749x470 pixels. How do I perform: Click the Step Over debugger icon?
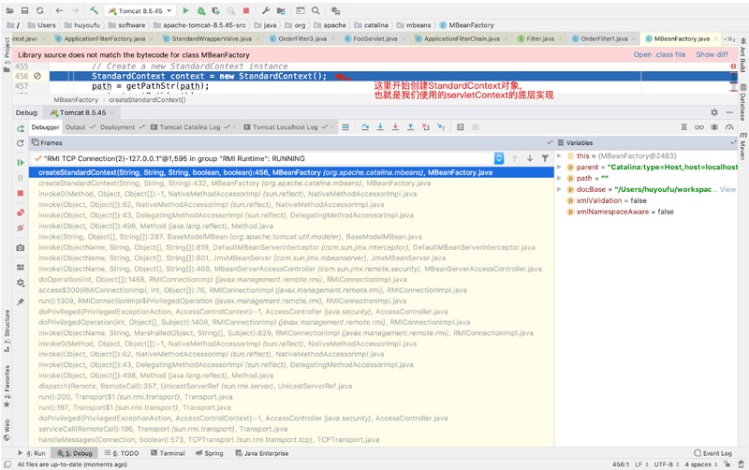[x=365, y=127]
